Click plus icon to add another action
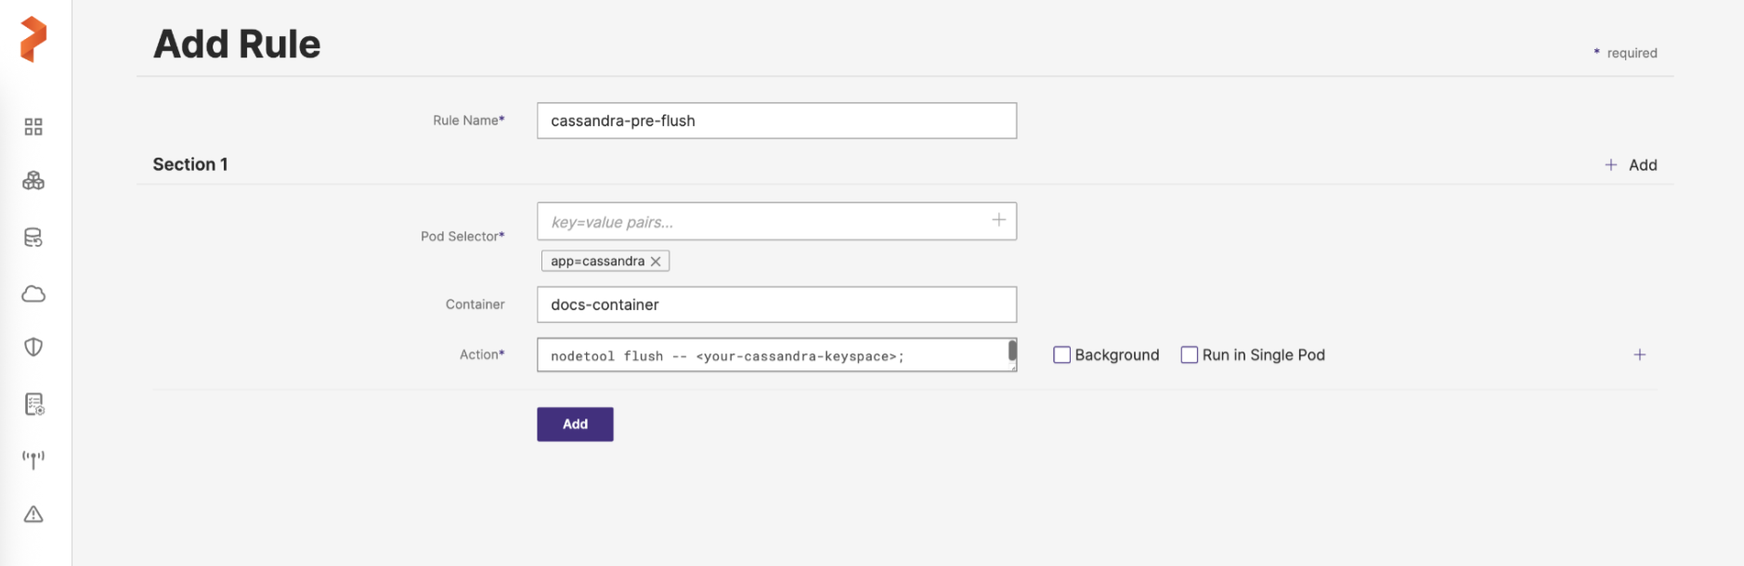 pyautogui.click(x=1639, y=354)
